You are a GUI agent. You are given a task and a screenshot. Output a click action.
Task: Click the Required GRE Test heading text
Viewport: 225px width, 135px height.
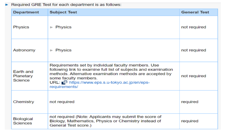point(66,5)
